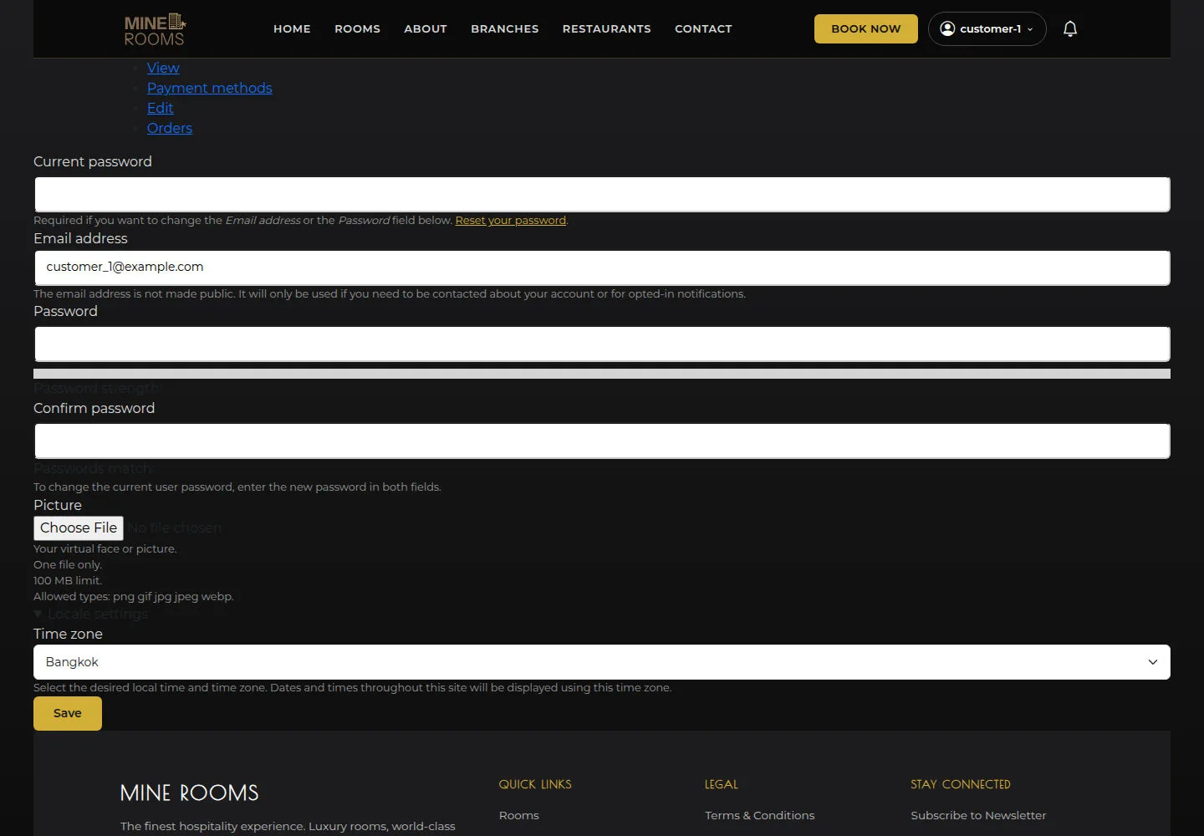Open the notifications bell

[x=1070, y=29]
